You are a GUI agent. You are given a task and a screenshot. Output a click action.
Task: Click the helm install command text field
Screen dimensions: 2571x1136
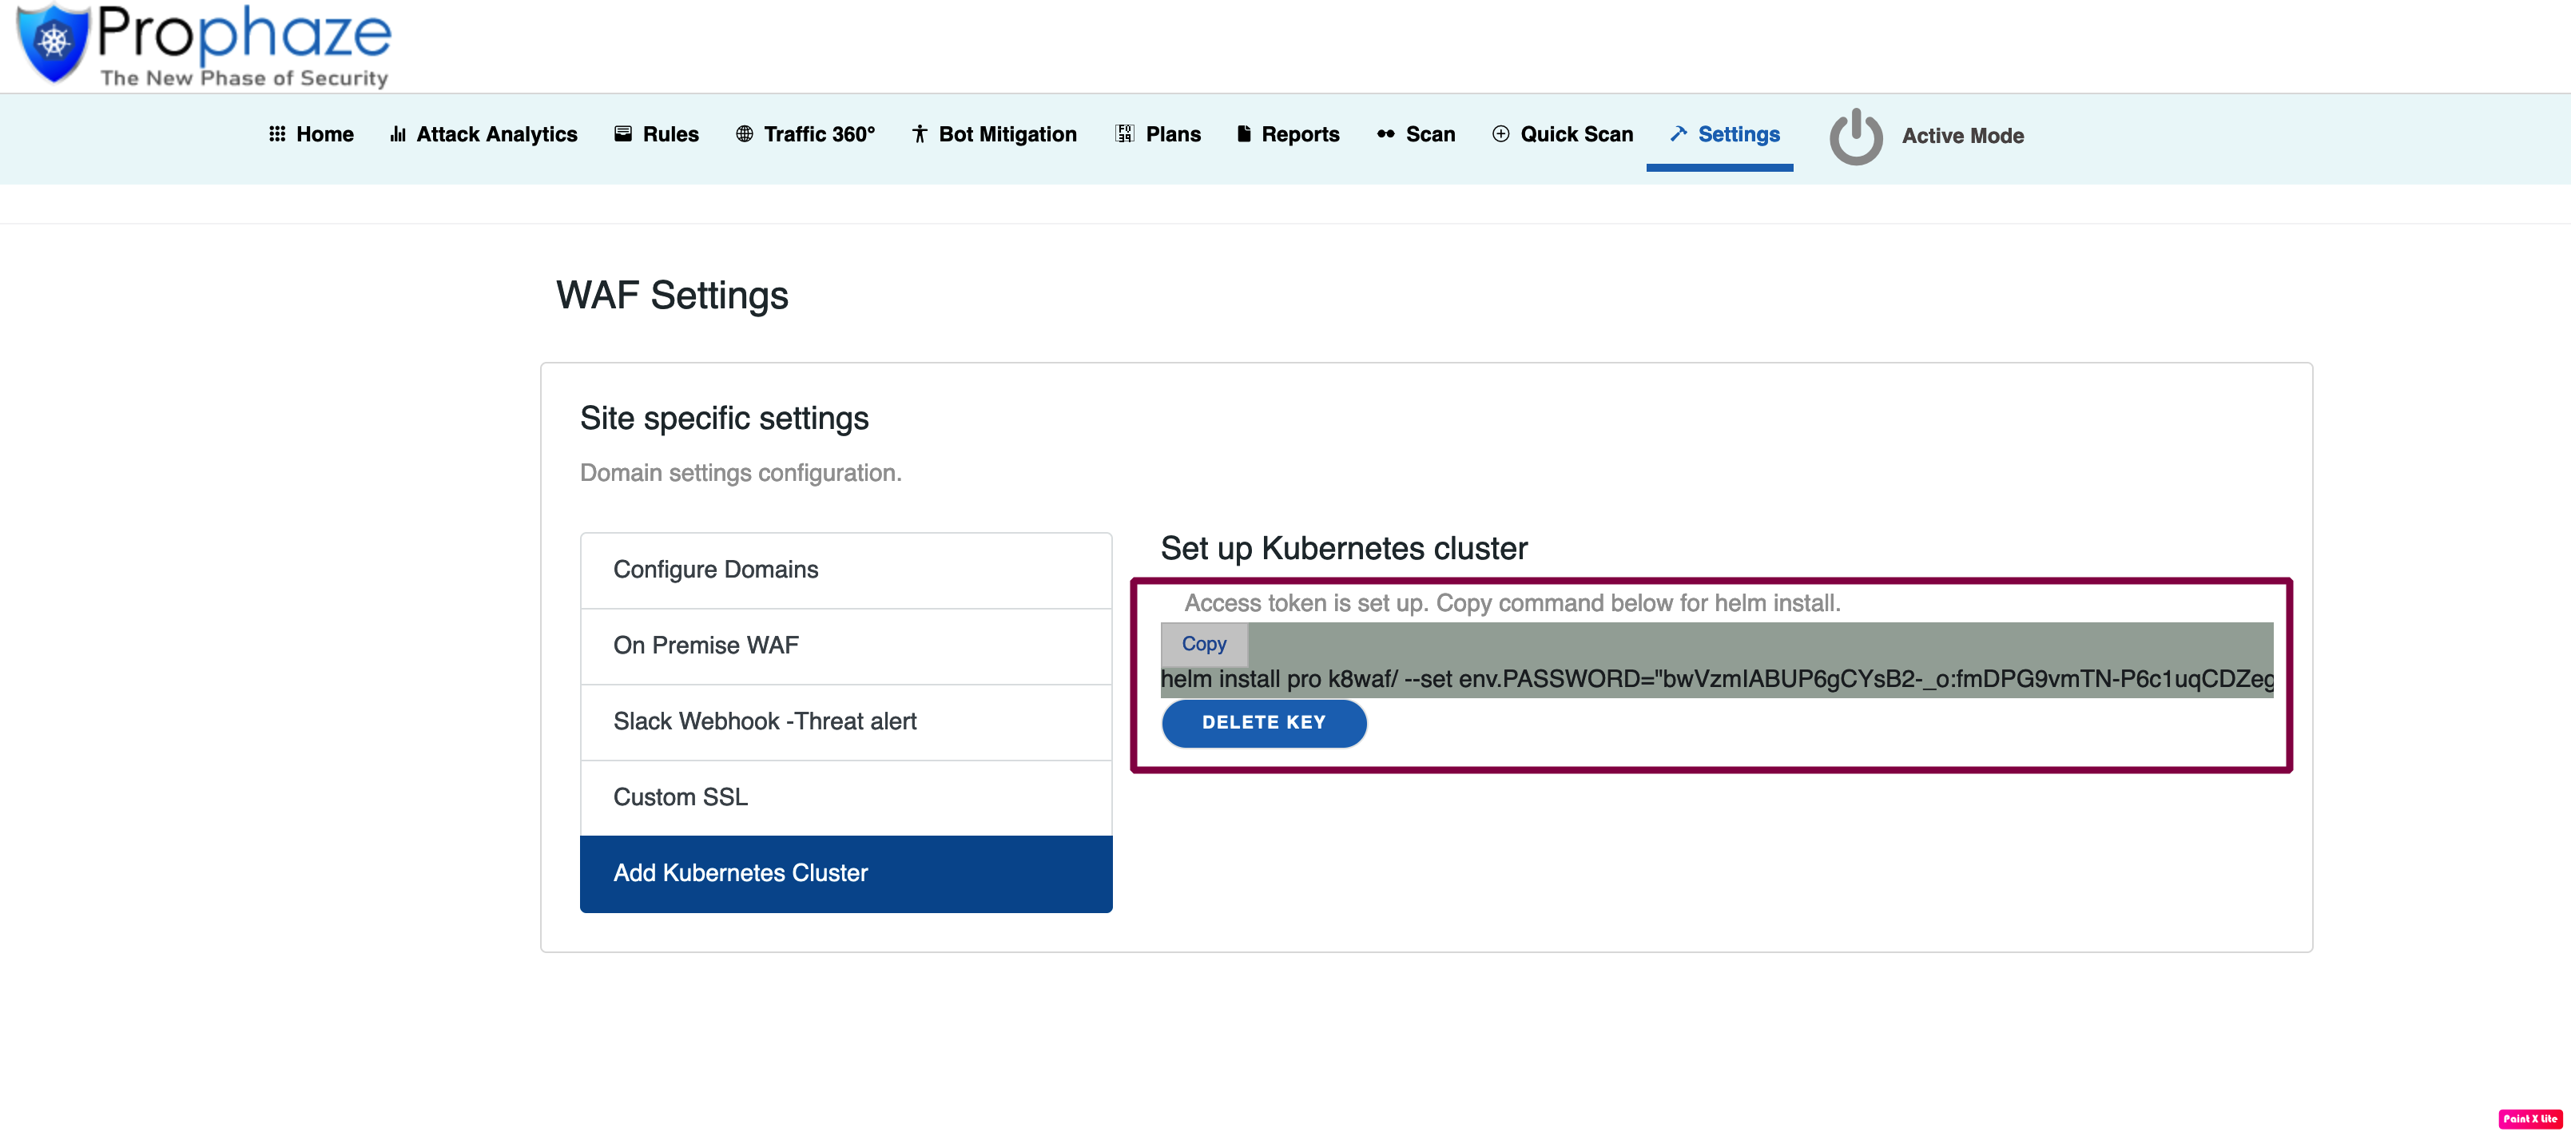[1715, 679]
